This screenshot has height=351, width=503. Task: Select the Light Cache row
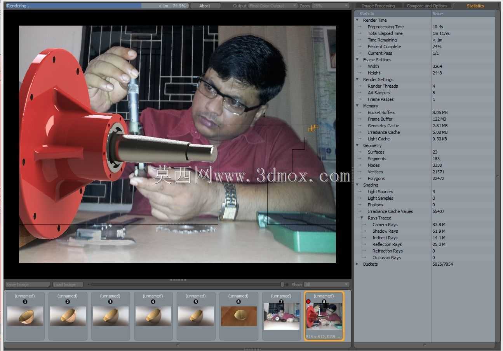(x=425, y=139)
